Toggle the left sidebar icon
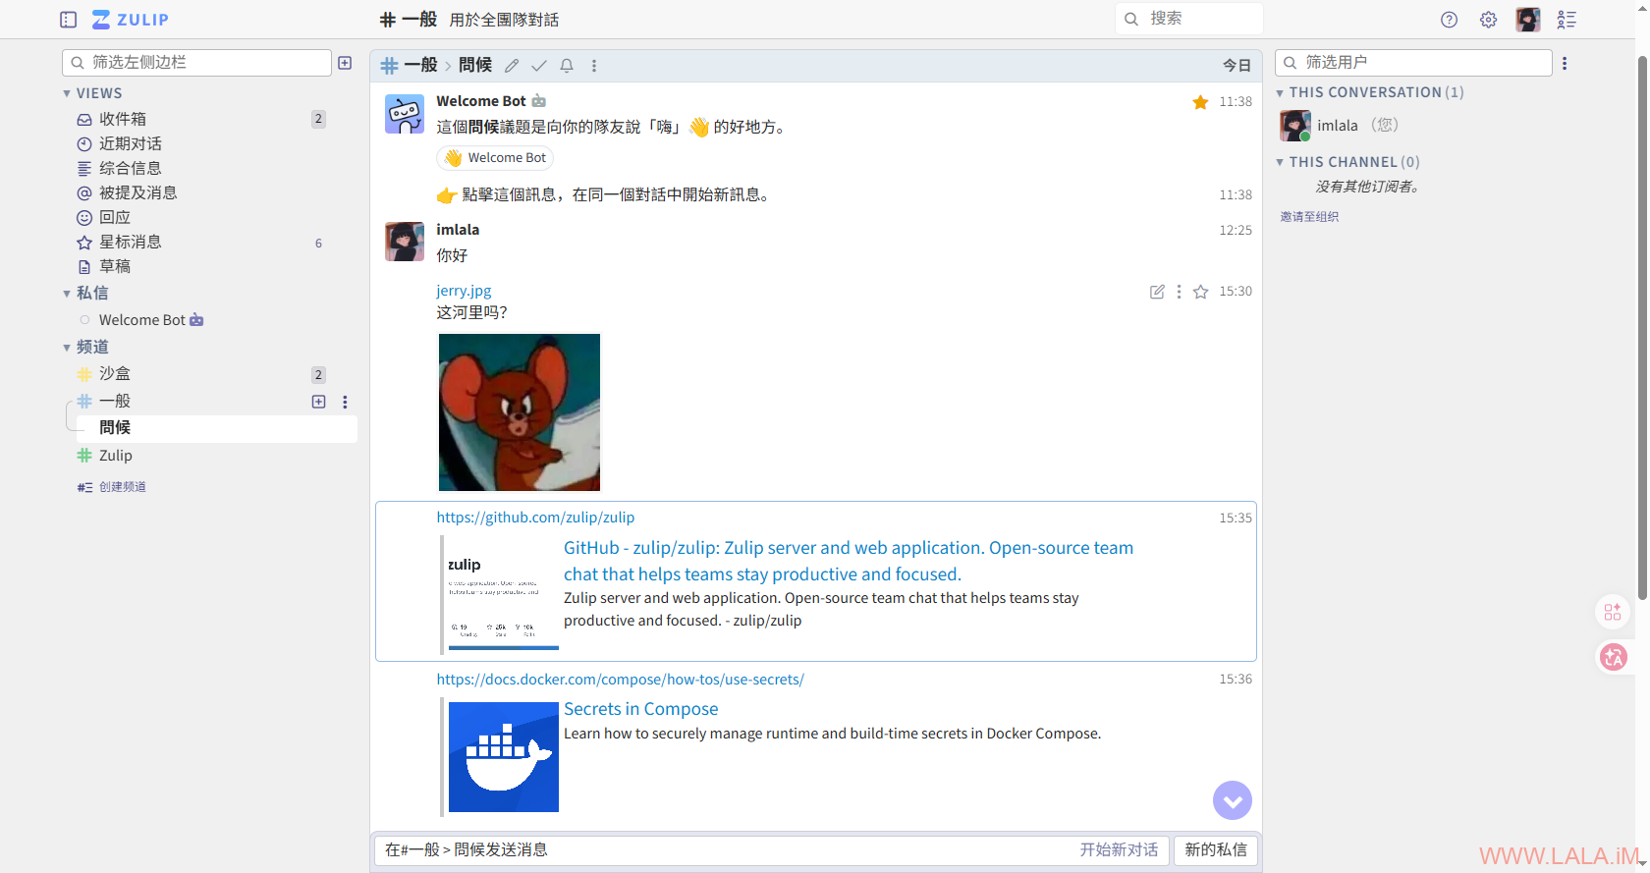The height and width of the screenshot is (873, 1650). (x=68, y=20)
